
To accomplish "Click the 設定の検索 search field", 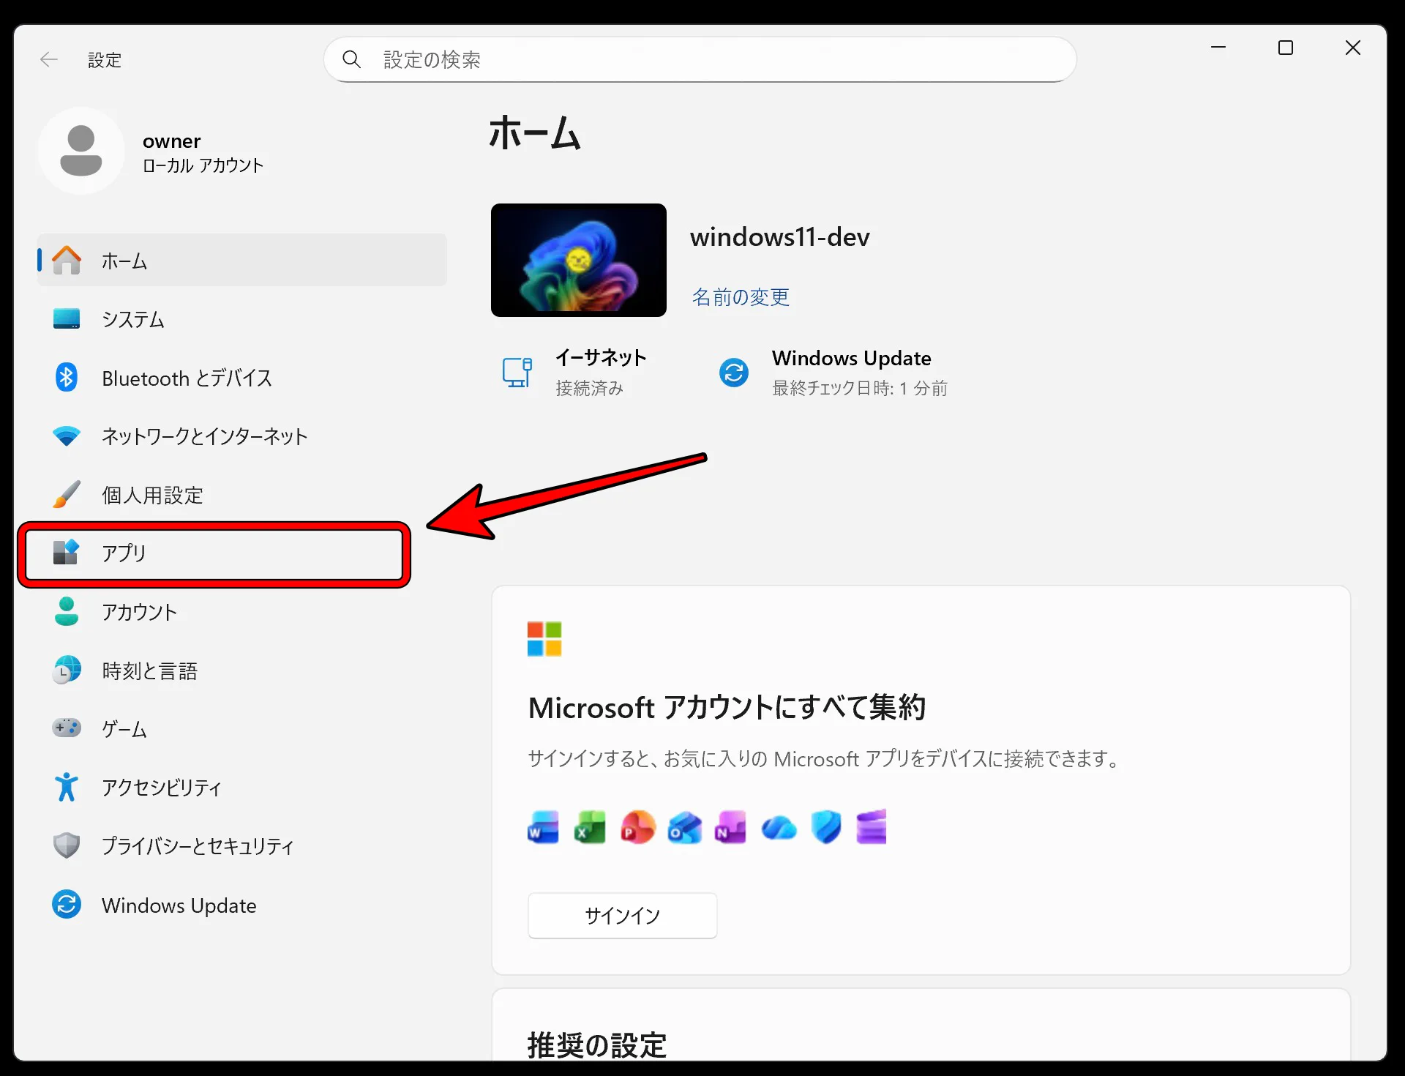I will [x=700, y=59].
